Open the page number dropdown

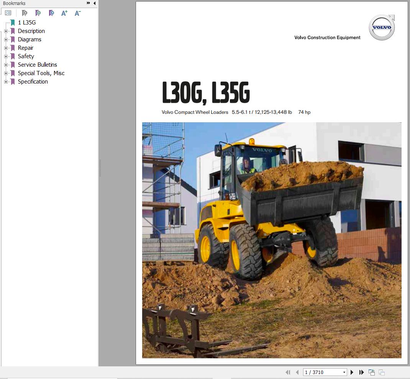(x=344, y=372)
